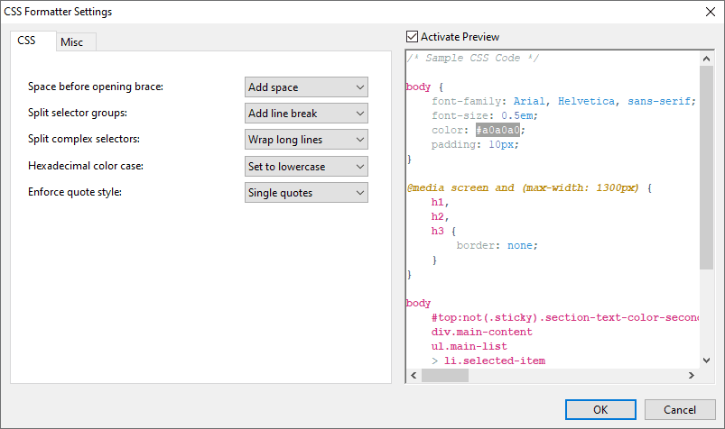Viewport: 725px width, 429px height.
Task: Click the preview horizontal scrollbar thumb
Action: tap(444, 376)
